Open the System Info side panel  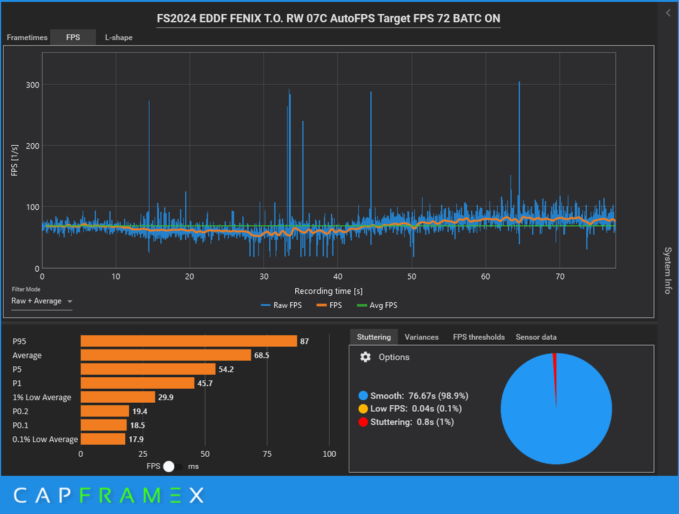(x=668, y=270)
